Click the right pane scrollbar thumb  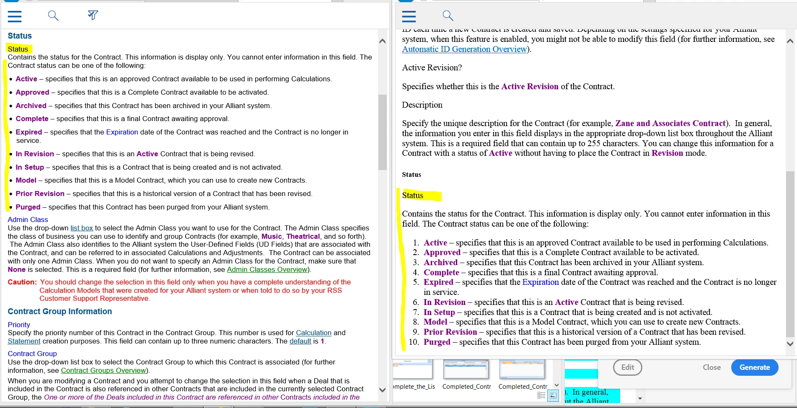[x=790, y=254]
